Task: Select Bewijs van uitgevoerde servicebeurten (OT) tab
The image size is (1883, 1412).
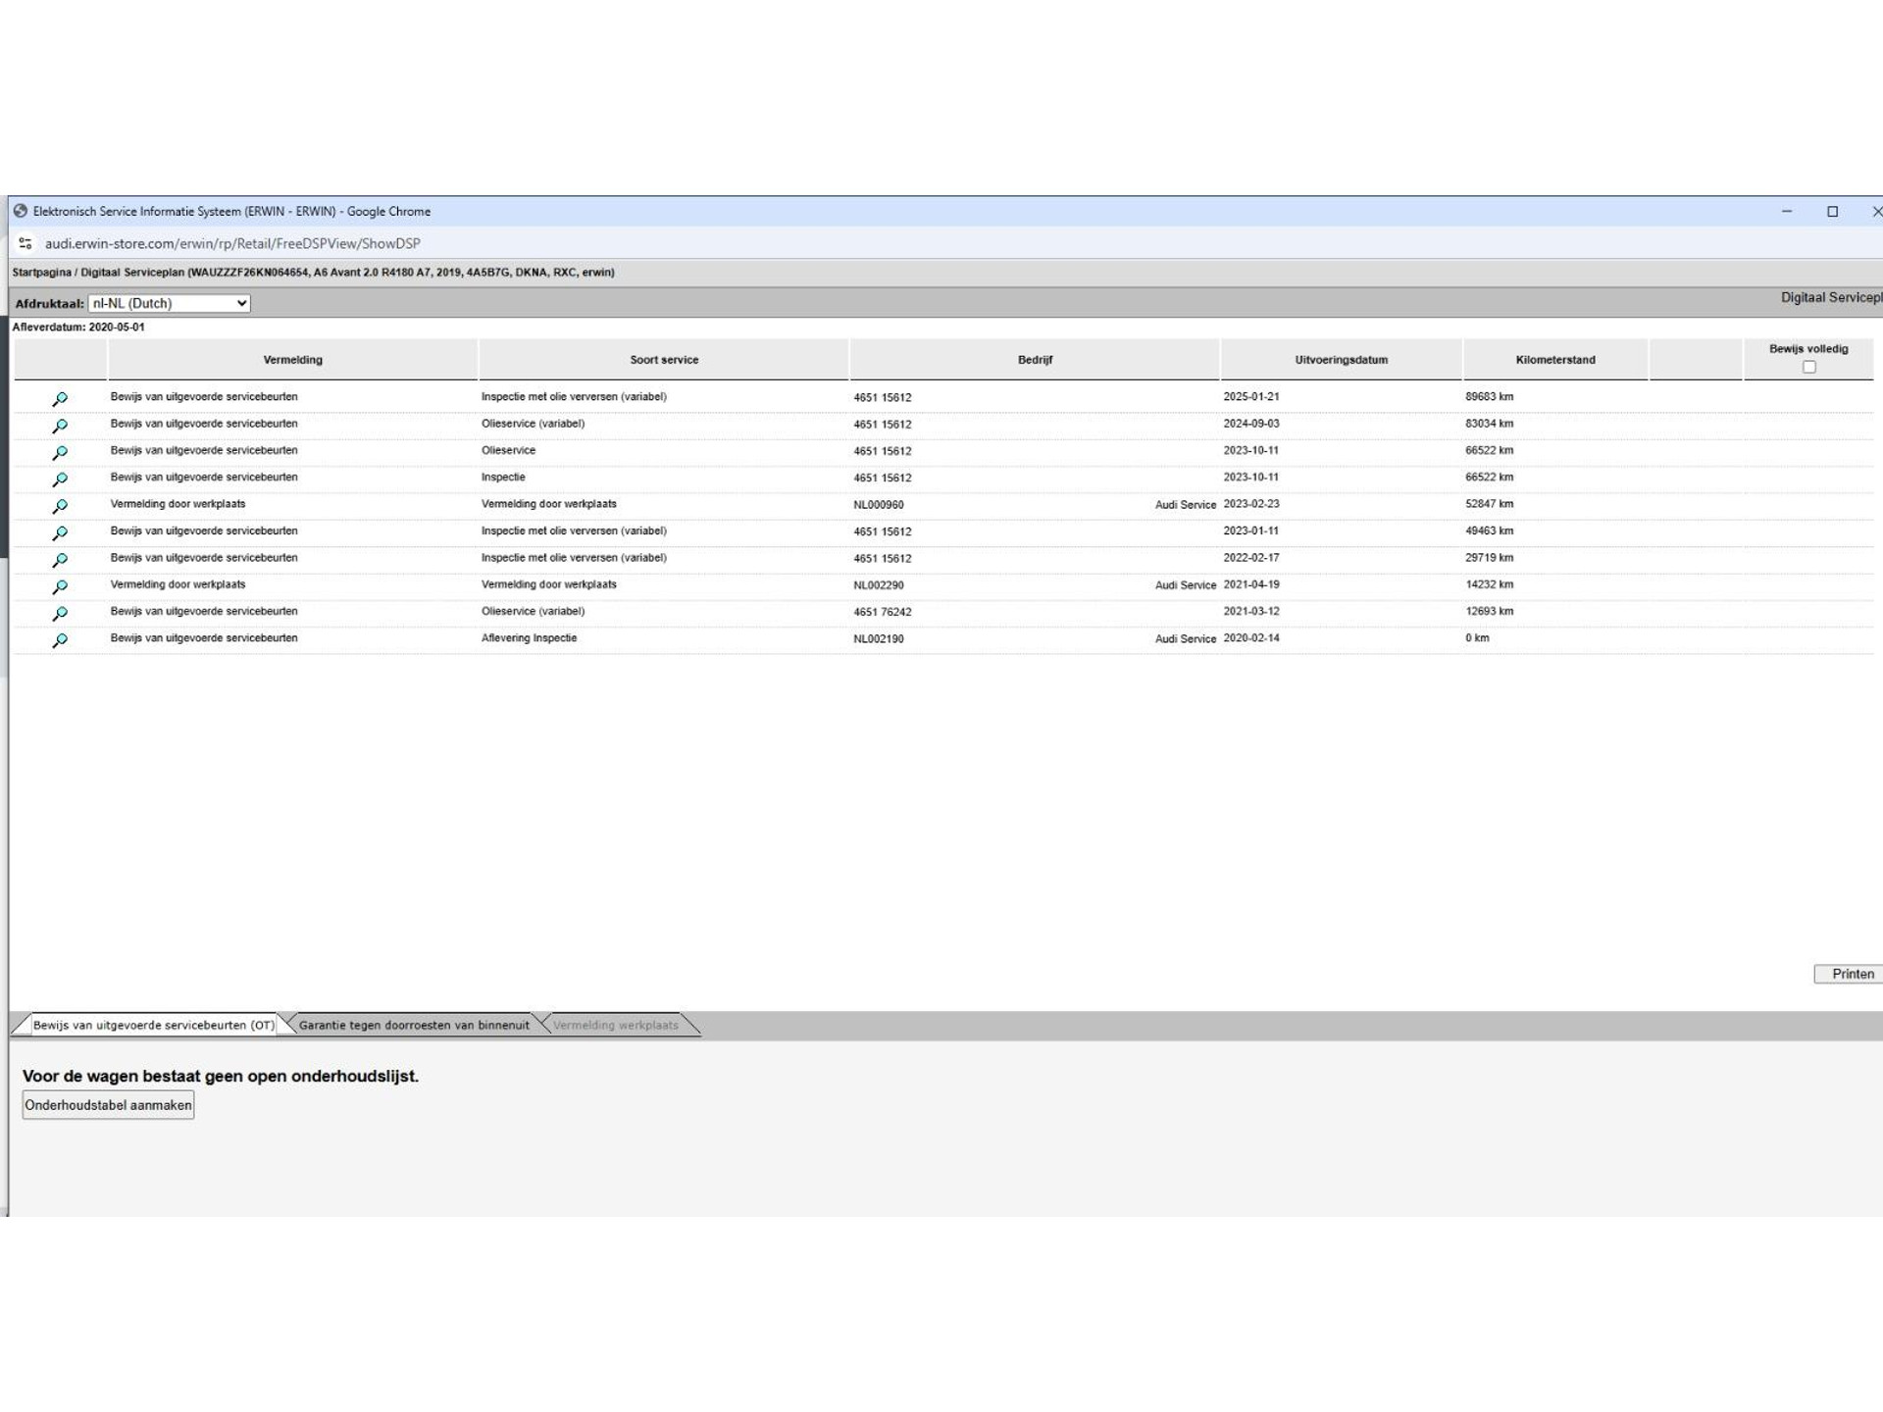Action: (x=153, y=1025)
